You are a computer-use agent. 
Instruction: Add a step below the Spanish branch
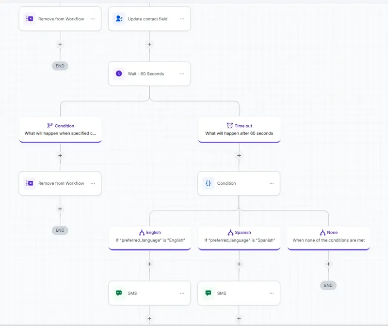(239, 264)
